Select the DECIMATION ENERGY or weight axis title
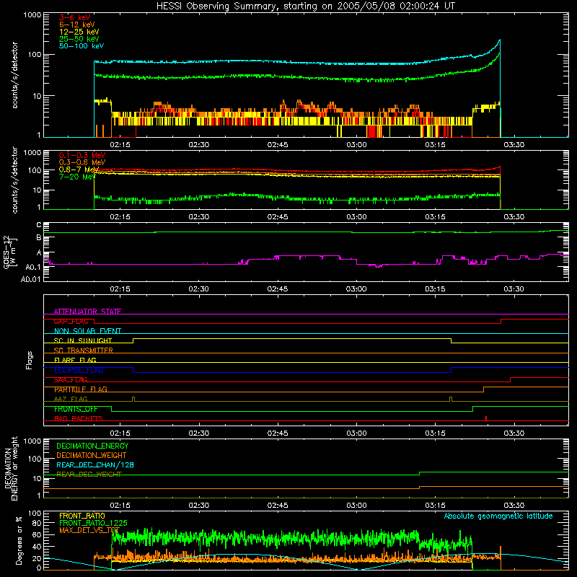The height and width of the screenshot is (577, 577). 11,468
